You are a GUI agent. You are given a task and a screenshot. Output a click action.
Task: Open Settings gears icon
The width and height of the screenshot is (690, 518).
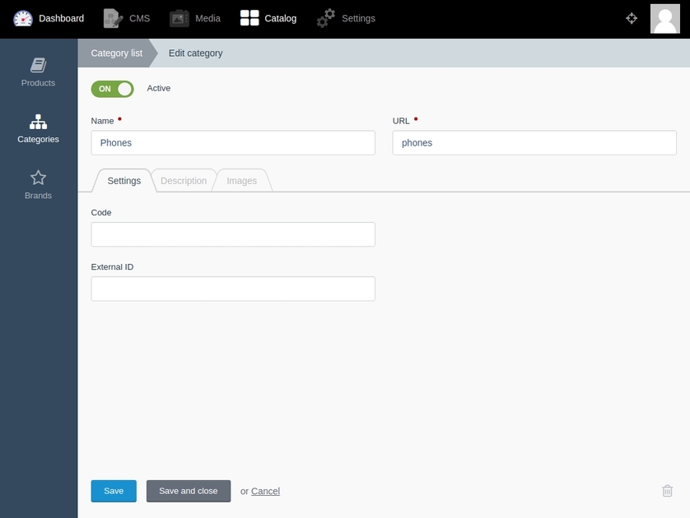point(325,18)
